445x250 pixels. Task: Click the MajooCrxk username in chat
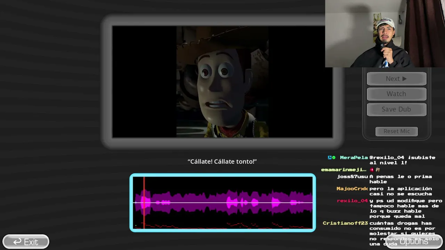pos(352,189)
